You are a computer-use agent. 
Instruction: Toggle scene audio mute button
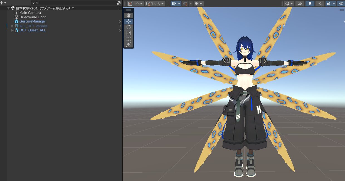pyautogui.click(x=320, y=4)
